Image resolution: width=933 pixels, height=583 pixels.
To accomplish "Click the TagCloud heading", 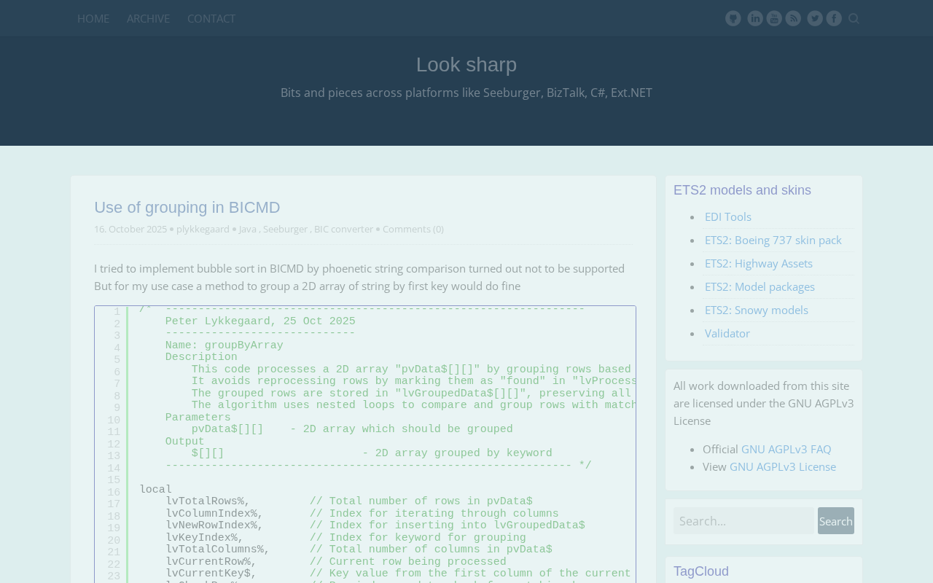I will pos(701,571).
